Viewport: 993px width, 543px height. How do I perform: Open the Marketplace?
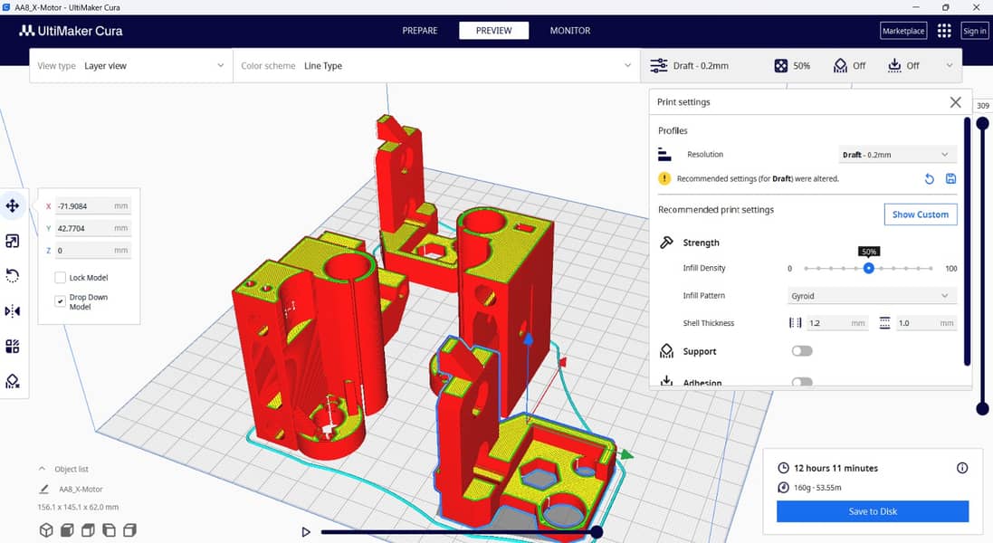[x=903, y=31]
